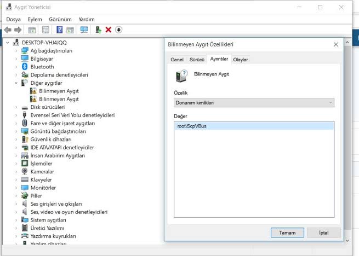Click the Evrensel Seri Veri Yolu USB icon
Screen dimensions: 359x256
click(25, 115)
